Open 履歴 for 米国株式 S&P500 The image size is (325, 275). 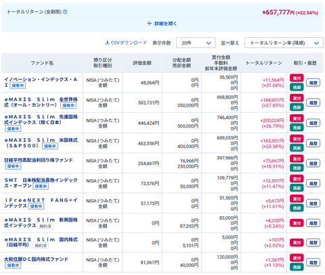coord(313,143)
